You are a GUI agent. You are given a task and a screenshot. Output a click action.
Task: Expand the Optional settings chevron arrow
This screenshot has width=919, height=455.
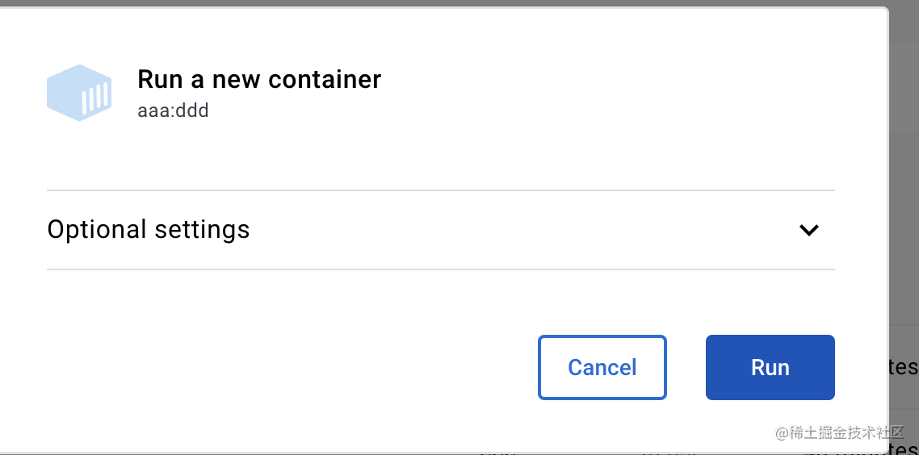[808, 230]
